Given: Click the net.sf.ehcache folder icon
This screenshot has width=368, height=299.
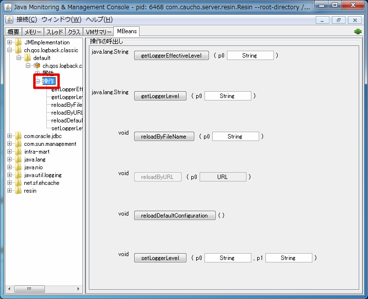Looking at the screenshot, I should pos(19,183).
